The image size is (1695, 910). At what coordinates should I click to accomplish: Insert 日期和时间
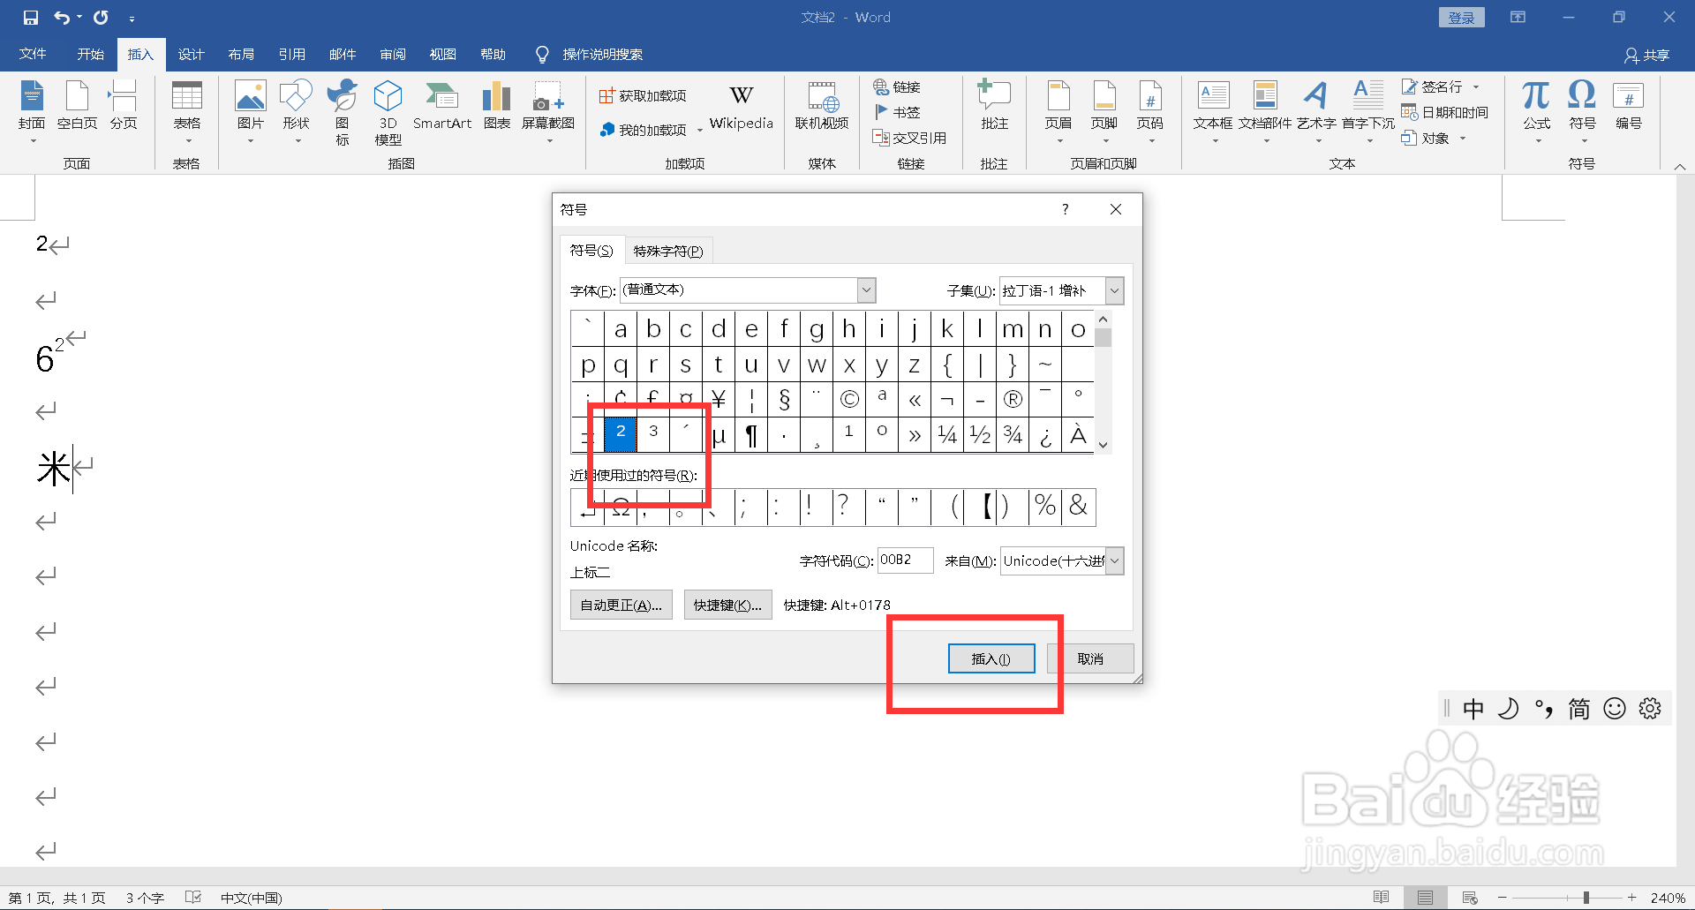click(1445, 112)
